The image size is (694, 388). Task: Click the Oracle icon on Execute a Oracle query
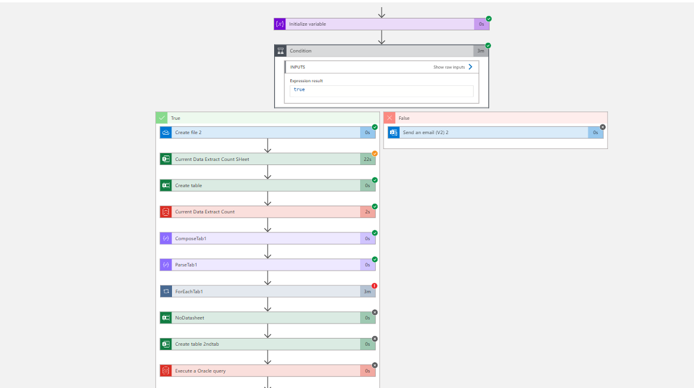[165, 370]
